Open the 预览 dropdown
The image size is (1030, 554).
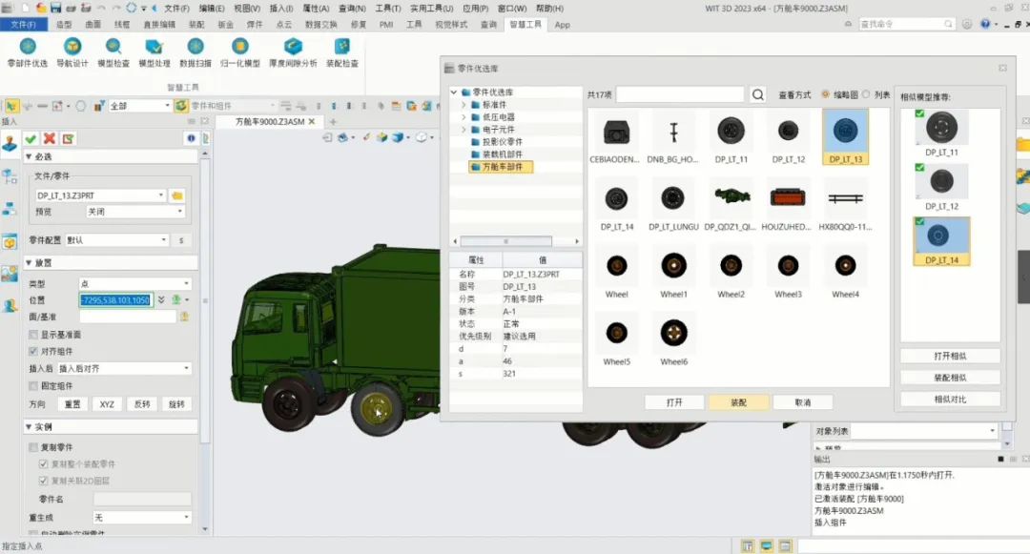(135, 212)
